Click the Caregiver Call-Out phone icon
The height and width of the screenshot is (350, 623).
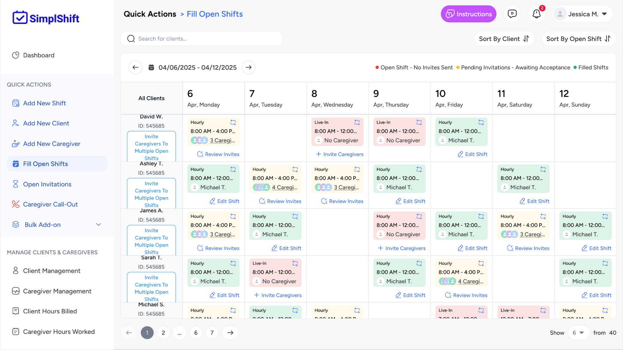[x=16, y=204]
